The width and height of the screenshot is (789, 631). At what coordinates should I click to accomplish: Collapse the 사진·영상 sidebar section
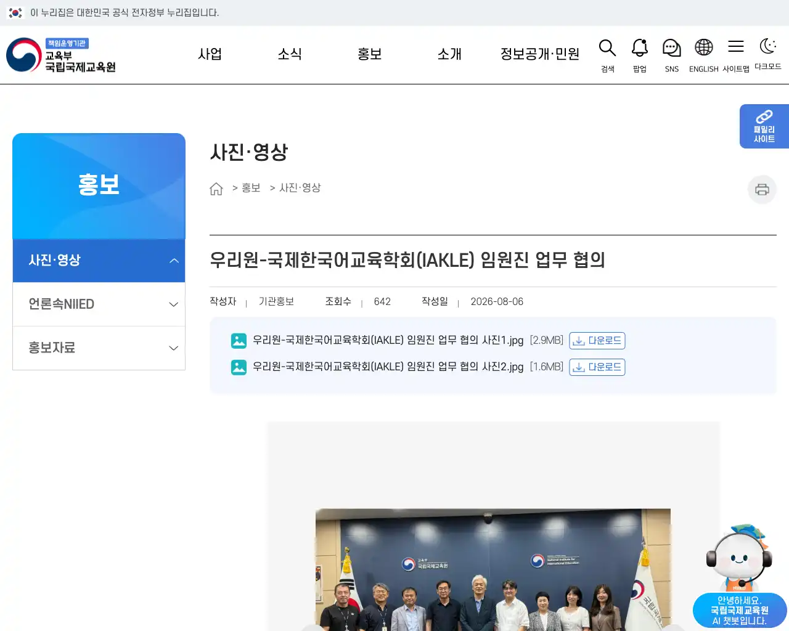99,261
